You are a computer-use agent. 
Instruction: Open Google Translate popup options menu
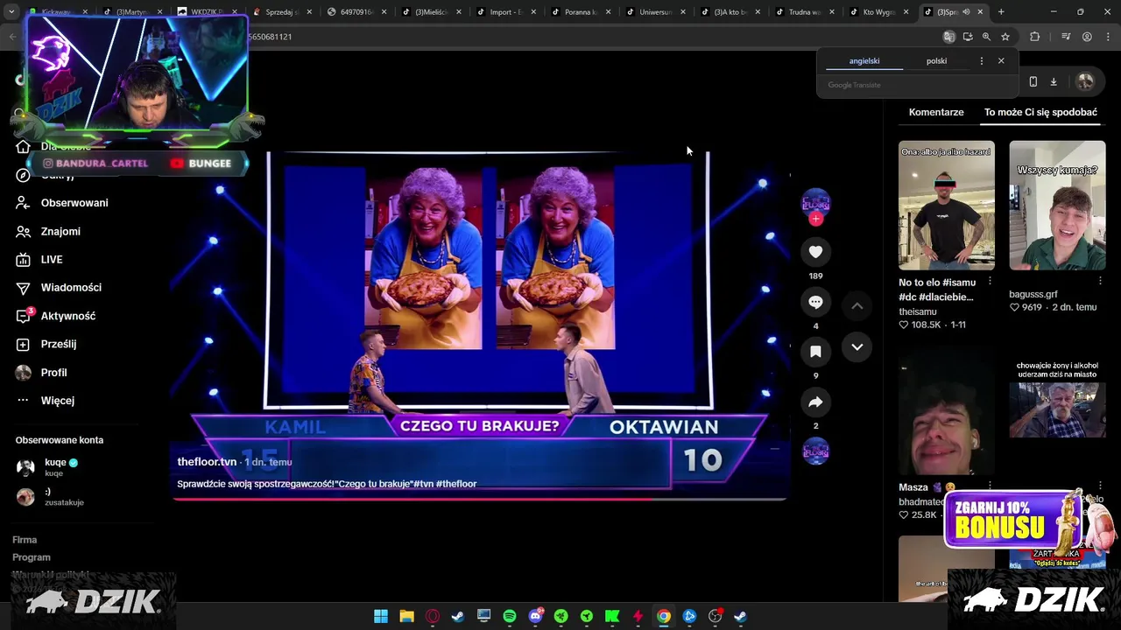pos(981,61)
